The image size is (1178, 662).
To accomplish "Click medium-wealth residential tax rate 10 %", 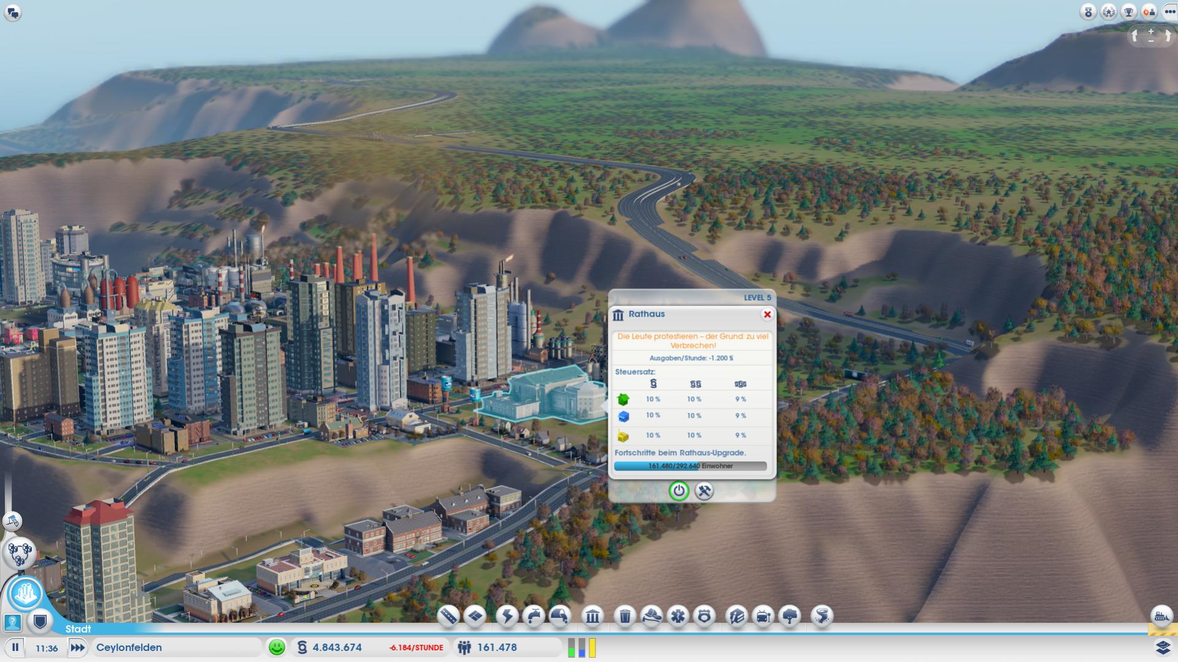I will tap(694, 399).
